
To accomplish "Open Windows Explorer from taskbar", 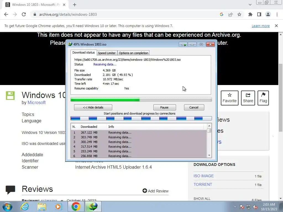I will point(42,206).
